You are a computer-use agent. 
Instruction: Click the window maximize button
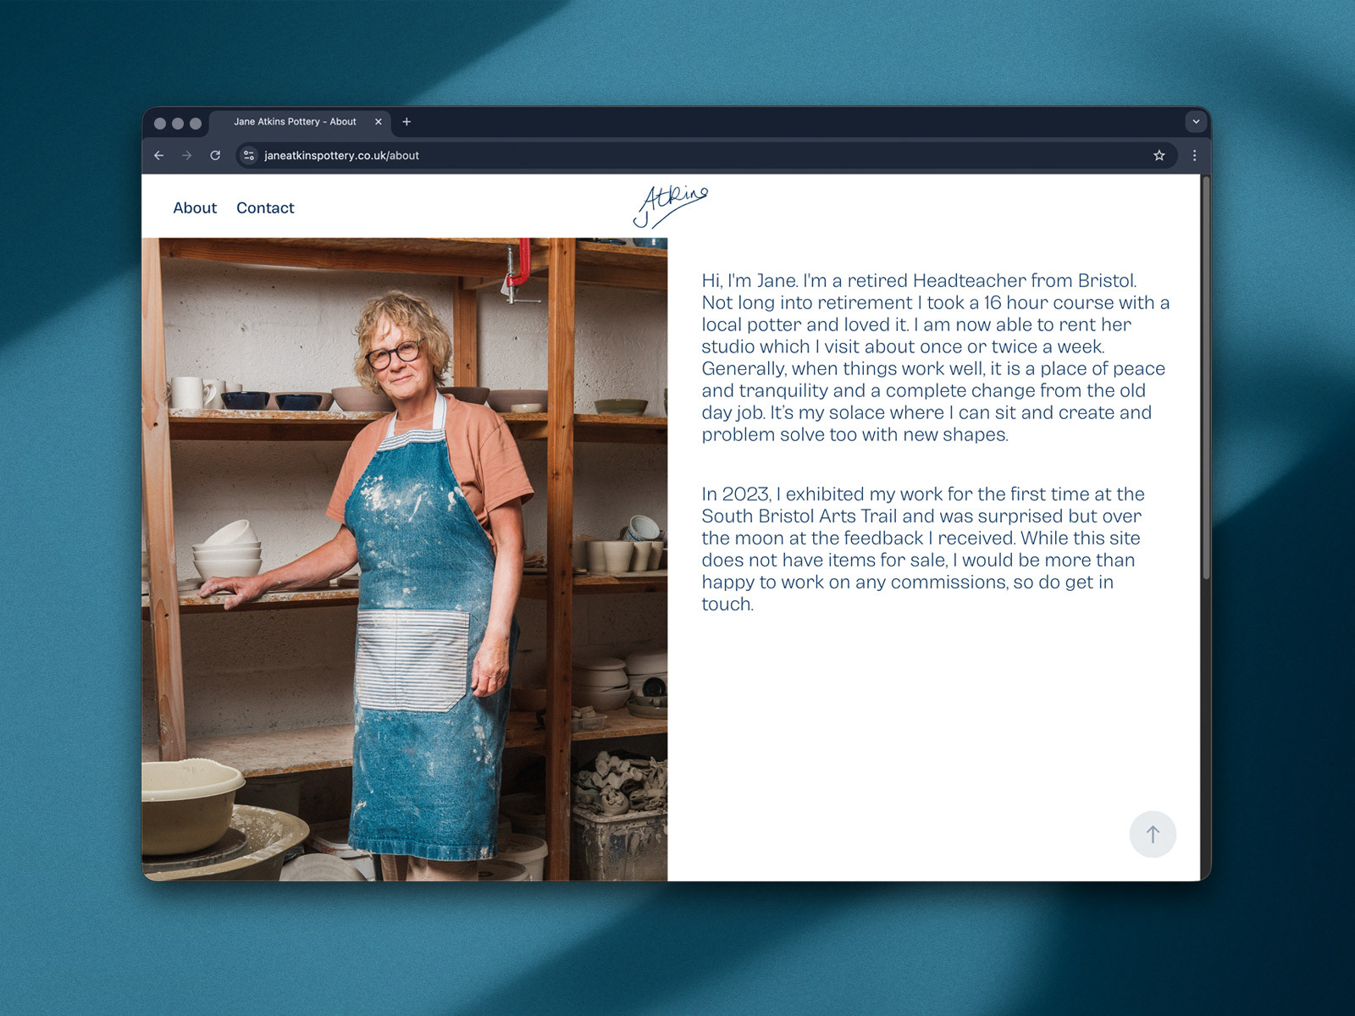pyautogui.click(x=196, y=124)
